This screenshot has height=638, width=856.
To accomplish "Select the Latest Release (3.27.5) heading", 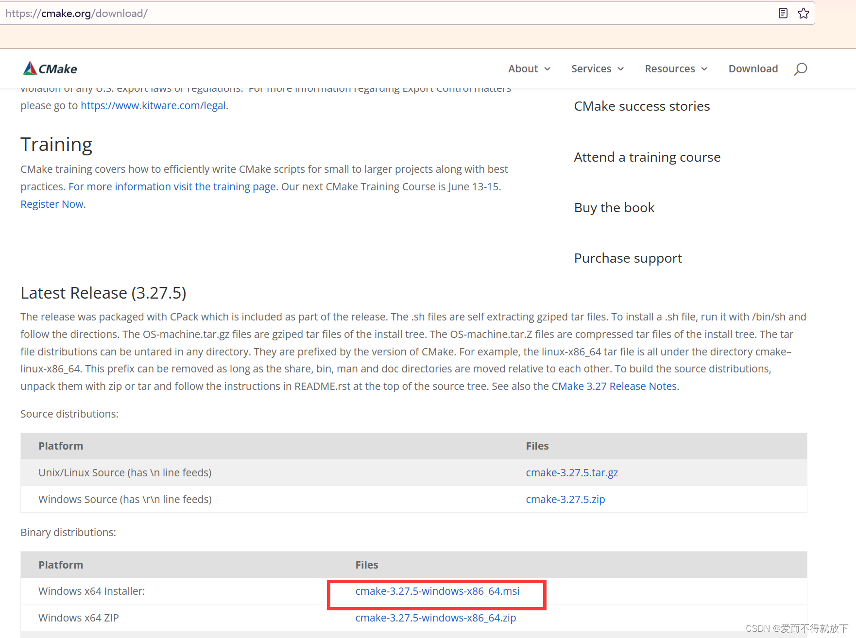I will click(x=103, y=293).
